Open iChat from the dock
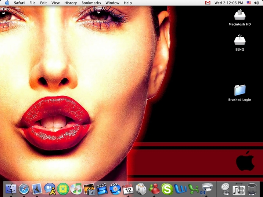The image size is (263, 197). 50,189
